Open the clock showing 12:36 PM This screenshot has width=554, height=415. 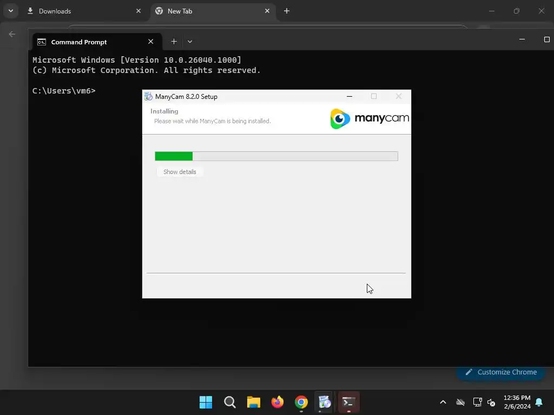[x=517, y=402]
